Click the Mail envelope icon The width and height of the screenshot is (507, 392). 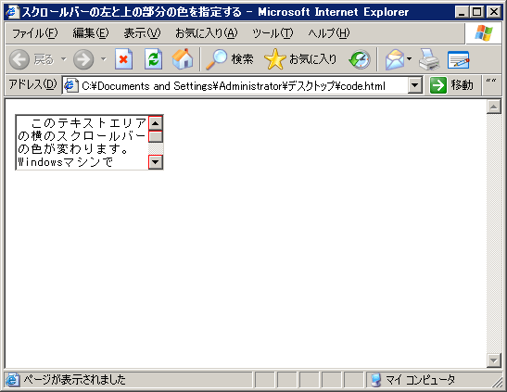(395, 59)
